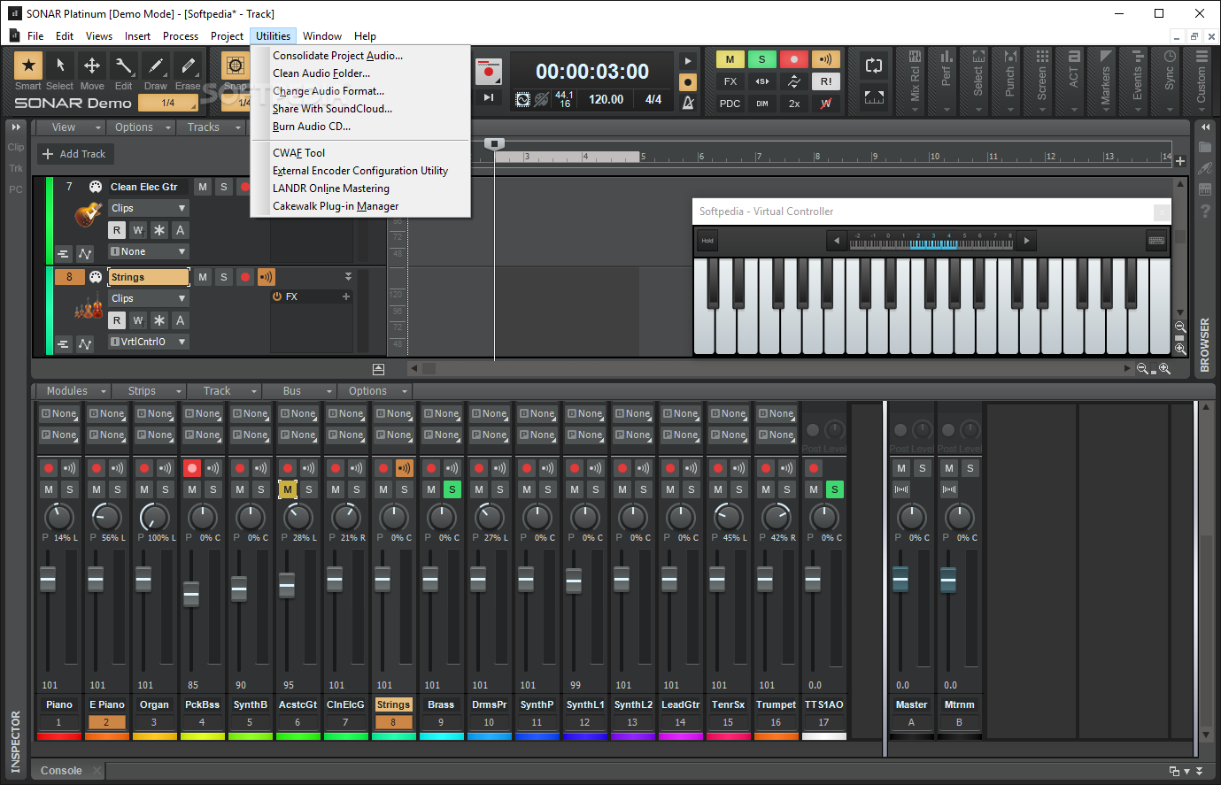Shift Virtual Controller octave right arrow
The width and height of the screenshot is (1221, 785).
[1026, 241]
